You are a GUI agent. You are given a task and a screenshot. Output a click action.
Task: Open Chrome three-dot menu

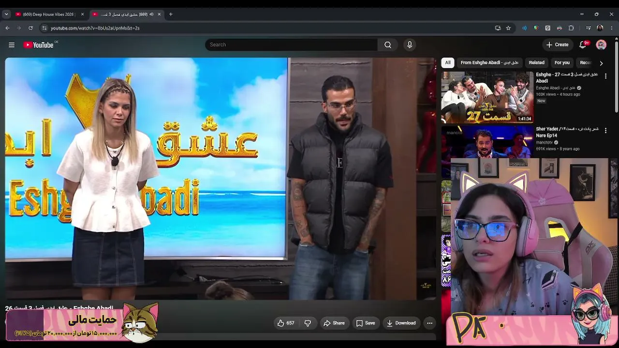click(x=612, y=28)
